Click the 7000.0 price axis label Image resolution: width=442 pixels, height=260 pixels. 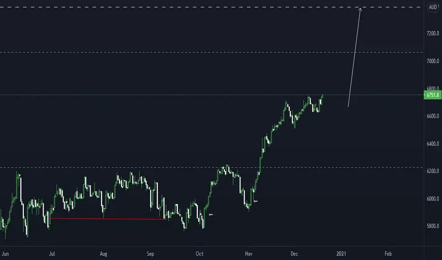(433, 61)
